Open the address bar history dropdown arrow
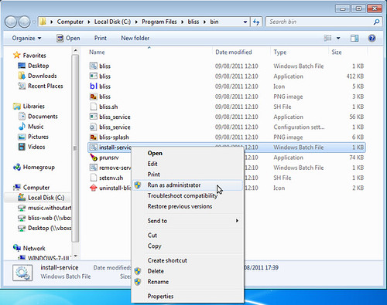387x305 pixels. click(x=245, y=22)
